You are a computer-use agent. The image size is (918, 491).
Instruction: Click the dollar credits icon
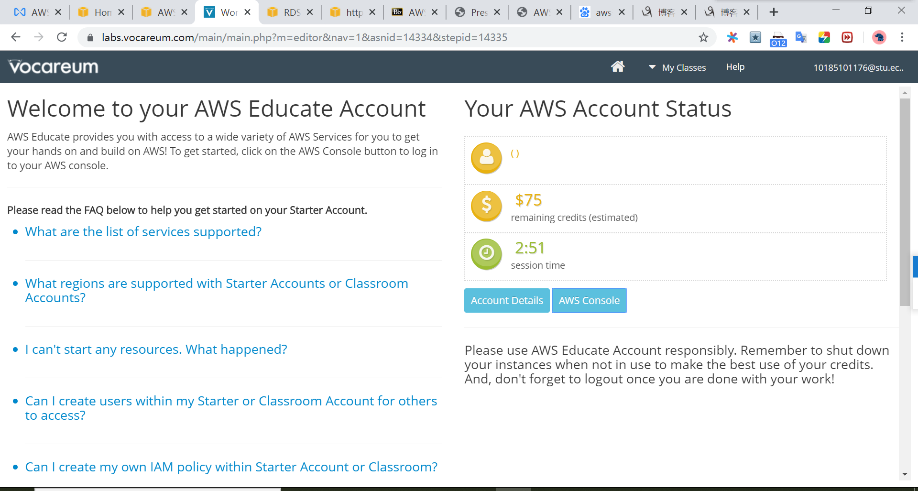point(486,206)
